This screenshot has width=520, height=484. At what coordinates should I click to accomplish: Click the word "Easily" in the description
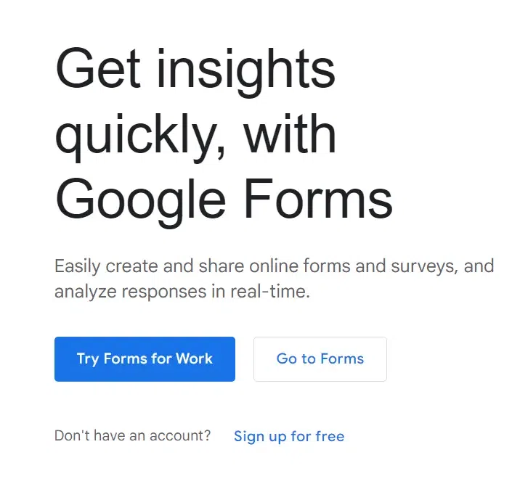pos(77,266)
